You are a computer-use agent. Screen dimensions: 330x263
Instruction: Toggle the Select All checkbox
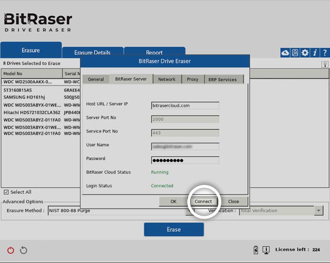(x=7, y=192)
